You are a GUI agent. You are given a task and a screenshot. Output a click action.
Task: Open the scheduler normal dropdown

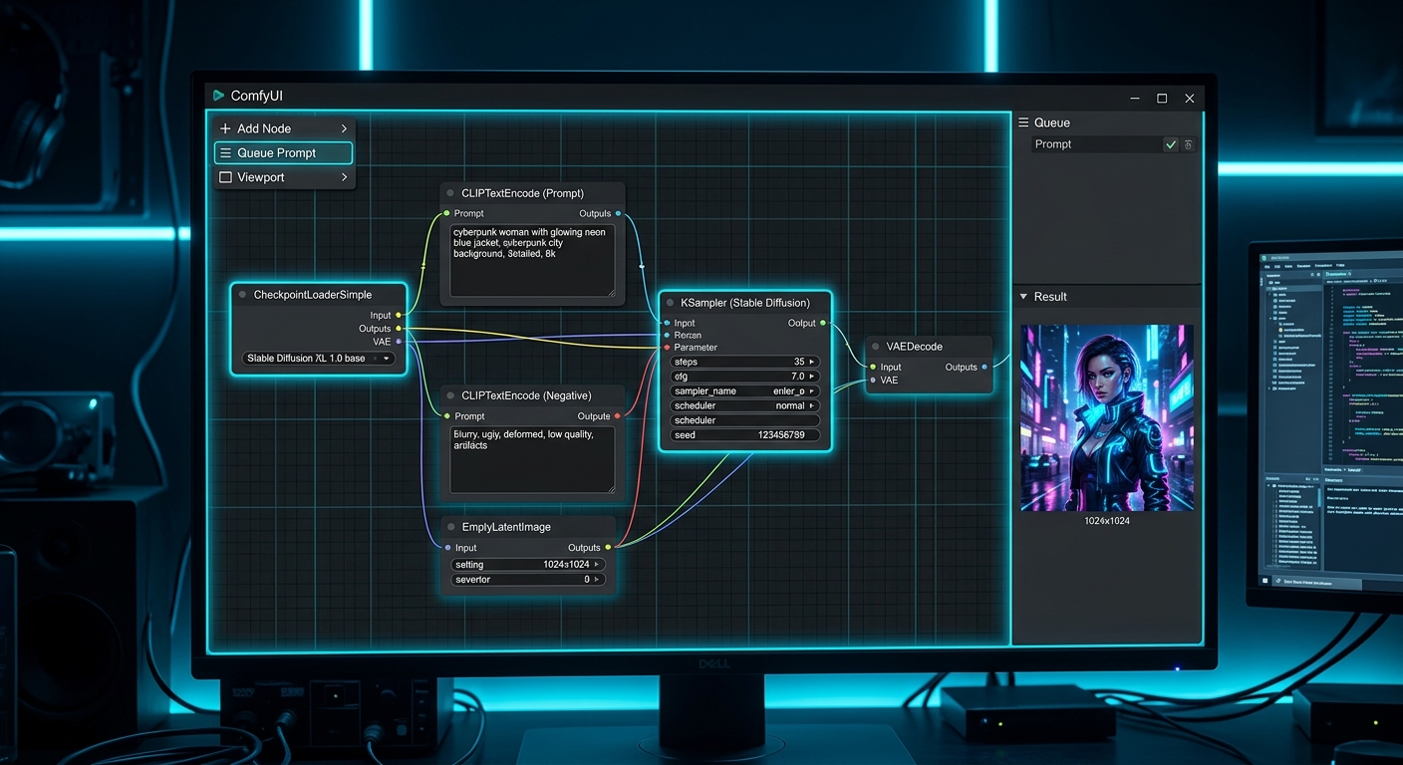(744, 406)
